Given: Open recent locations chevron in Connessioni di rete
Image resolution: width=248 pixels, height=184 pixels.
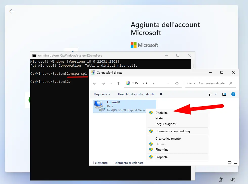Looking at the screenshot, I should tap(111, 83).
